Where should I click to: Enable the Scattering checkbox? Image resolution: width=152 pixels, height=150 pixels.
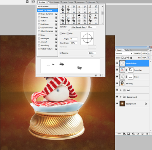pyautogui.click(x=39, y=17)
